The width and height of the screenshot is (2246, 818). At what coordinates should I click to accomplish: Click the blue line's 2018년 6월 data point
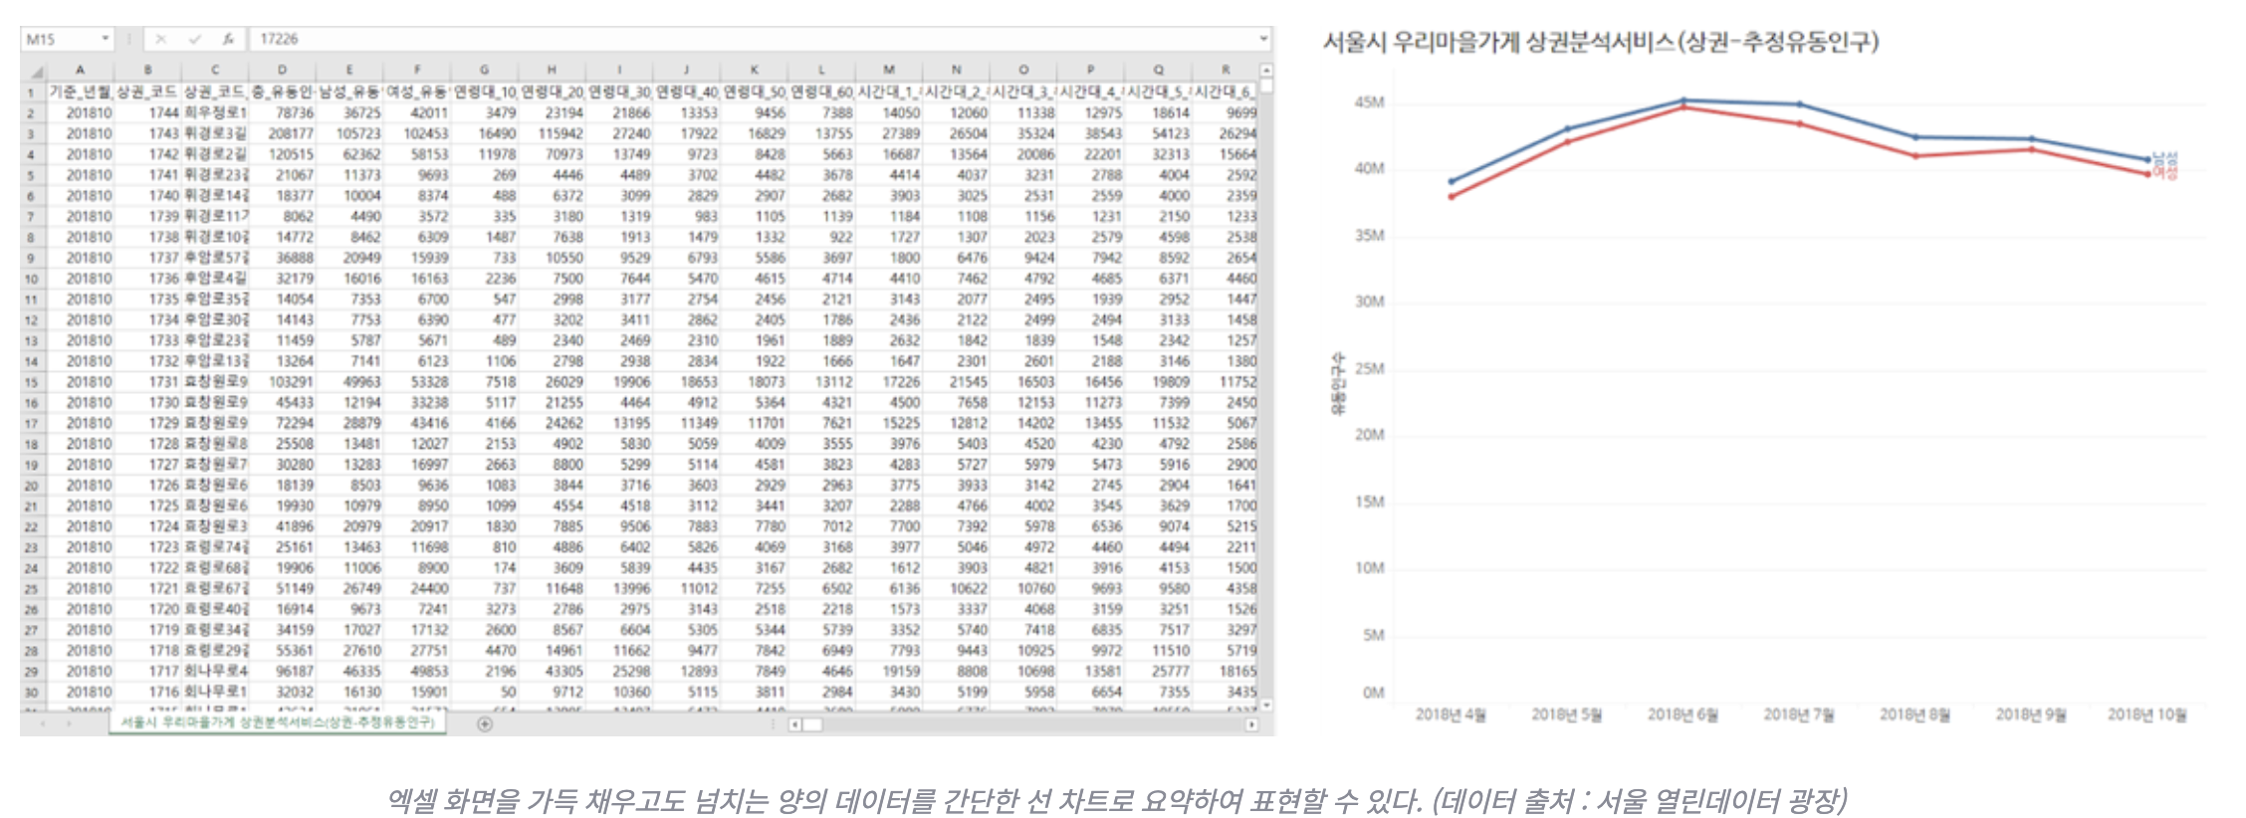tap(1684, 101)
